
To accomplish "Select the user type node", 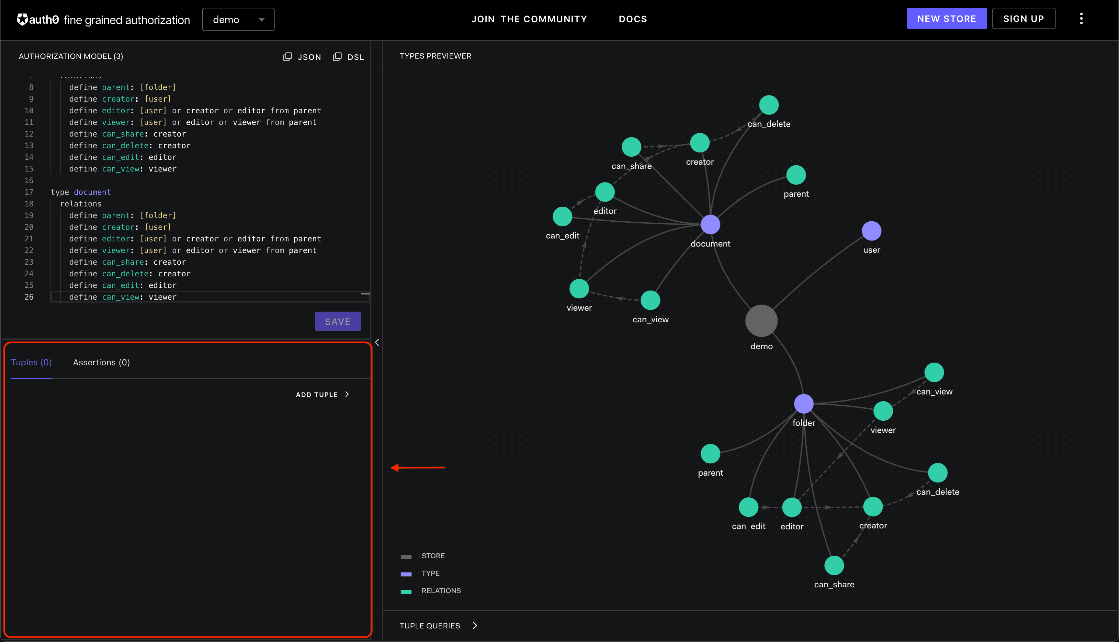I will tap(872, 231).
